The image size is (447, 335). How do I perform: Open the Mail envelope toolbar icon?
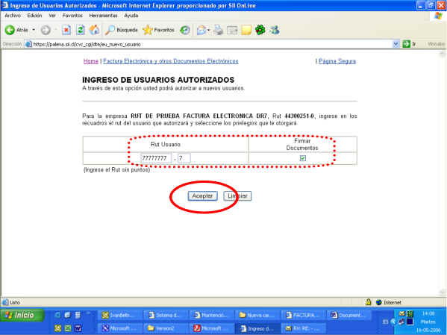pos(201,30)
